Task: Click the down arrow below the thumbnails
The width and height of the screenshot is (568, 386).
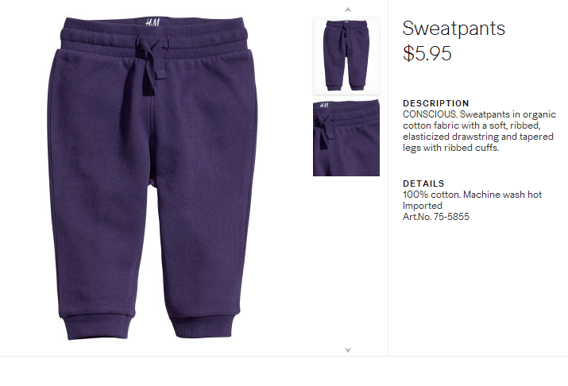Action: pyautogui.click(x=348, y=349)
